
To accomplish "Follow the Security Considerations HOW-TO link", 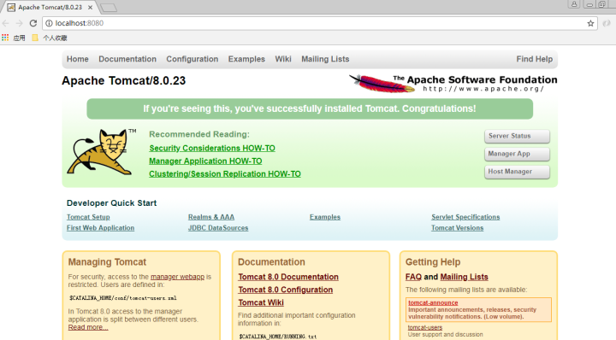I will [212, 149].
